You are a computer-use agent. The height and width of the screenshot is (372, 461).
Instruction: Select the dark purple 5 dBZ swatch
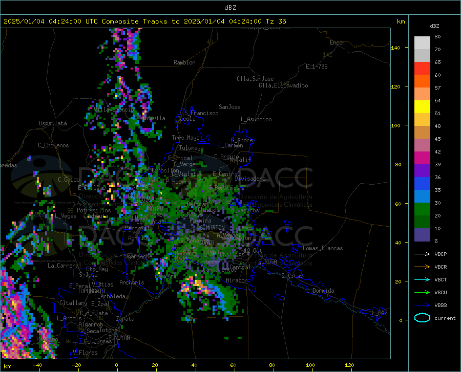click(x=422, y=235)
